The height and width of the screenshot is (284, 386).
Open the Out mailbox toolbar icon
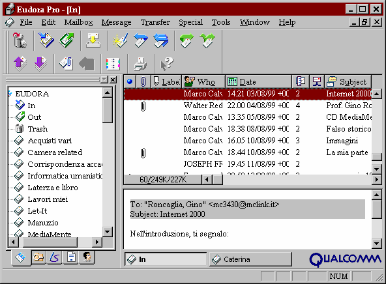[67, 40]
